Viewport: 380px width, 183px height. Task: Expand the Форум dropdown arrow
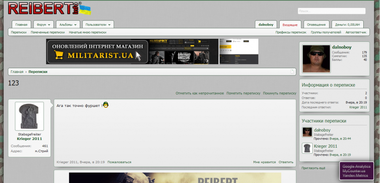49,25
